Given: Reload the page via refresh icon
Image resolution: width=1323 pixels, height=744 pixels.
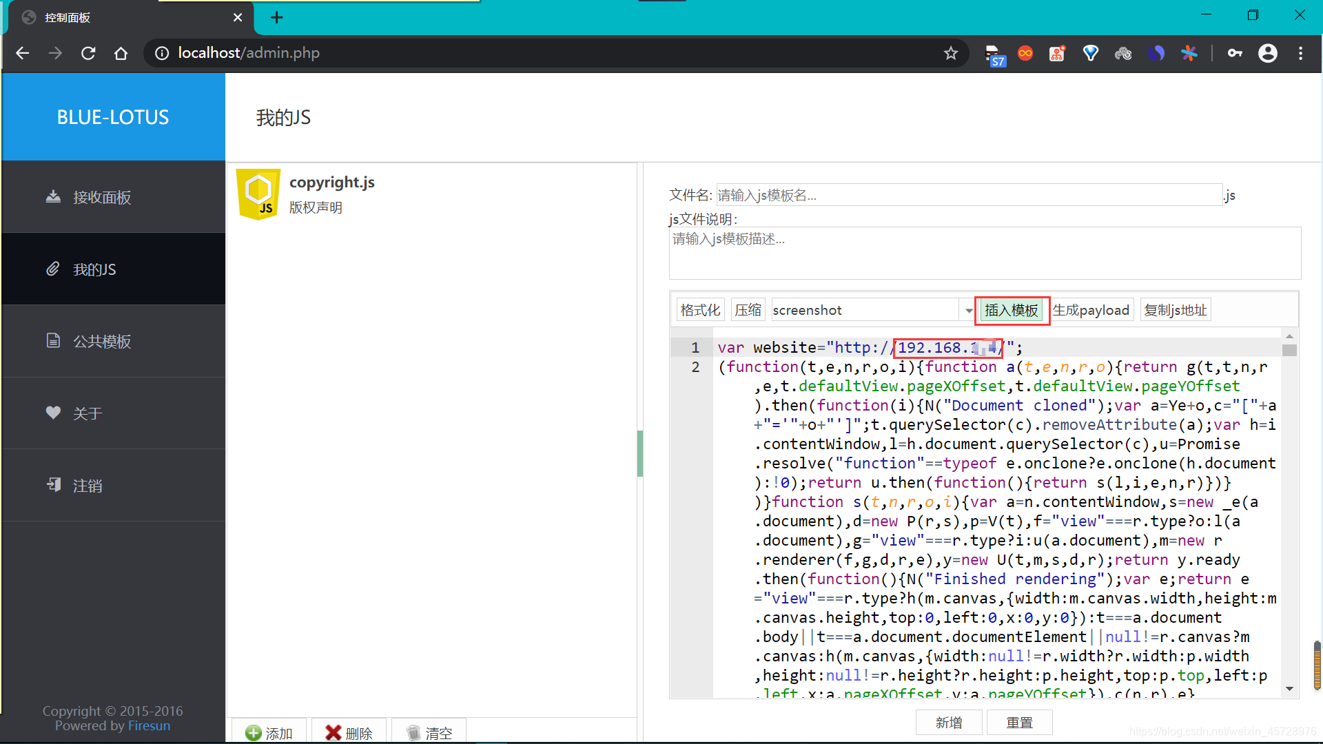Looking at the screenshot, I should click(x=88, y=53).
